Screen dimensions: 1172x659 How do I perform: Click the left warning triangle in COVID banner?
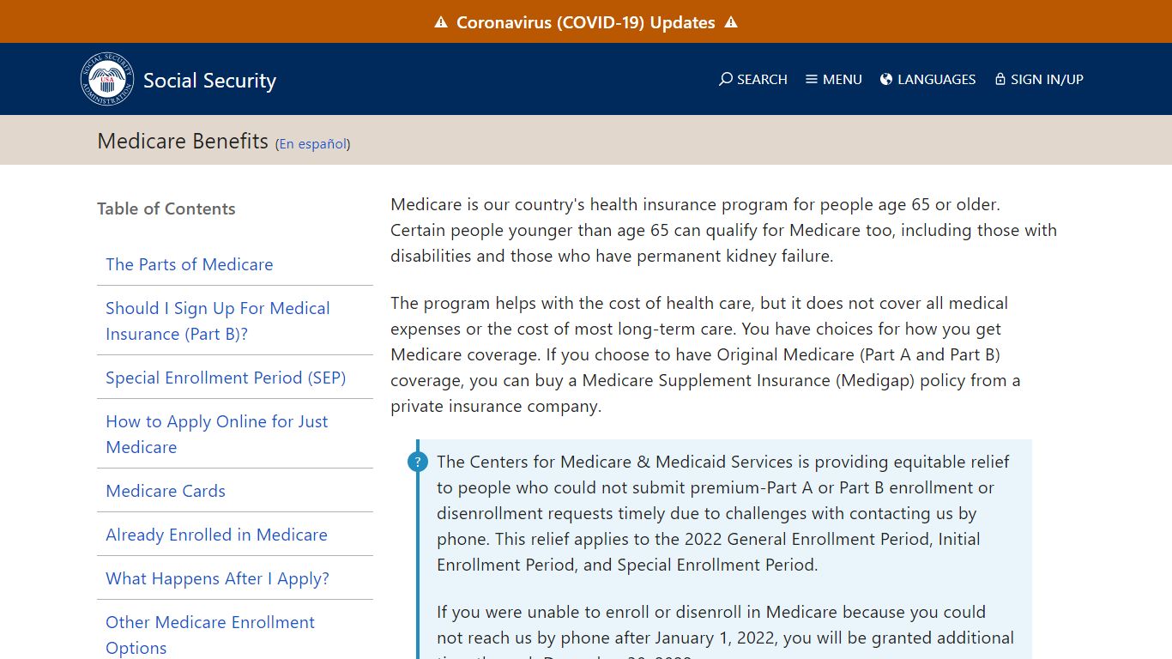[x=441, y=22]
